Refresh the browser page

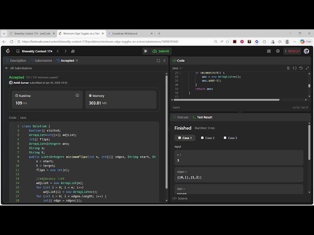[12, 42]
